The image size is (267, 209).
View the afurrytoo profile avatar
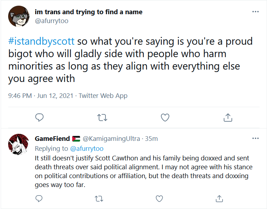pyautogui.click(x=19, y=16)
